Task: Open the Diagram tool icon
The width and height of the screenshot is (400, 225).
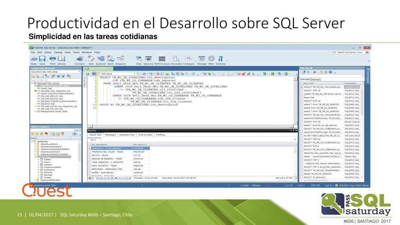Action: (x=120, y=60)
